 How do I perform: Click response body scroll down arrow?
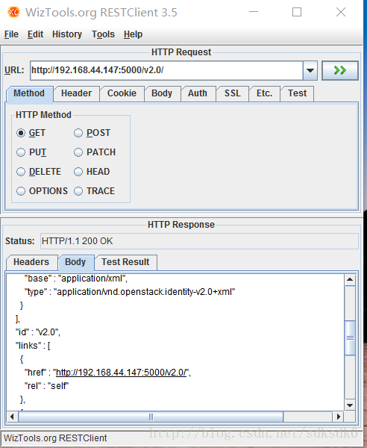pos(350,405)
